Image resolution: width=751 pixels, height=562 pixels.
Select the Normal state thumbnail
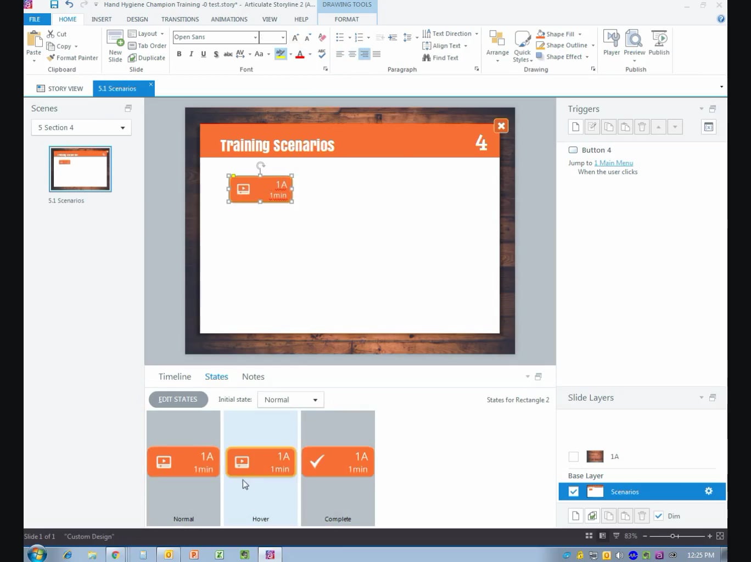coord(183,468)
